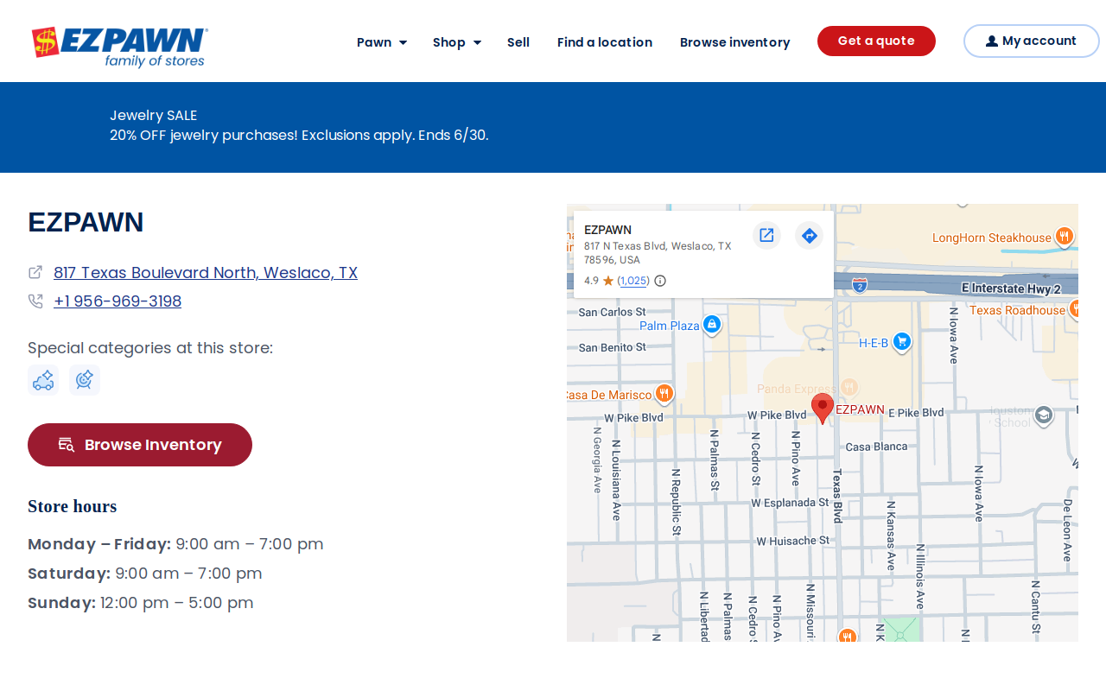Screen dimensions: 1106x691
Task: Click the red Browse Inventory button
Action: coord(140,445)
